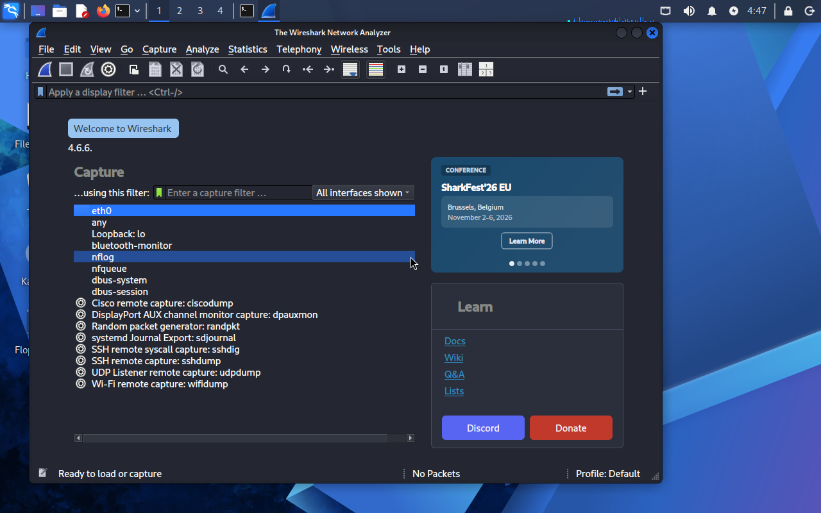The height and width of the screenshot is (513, 821).
Task: Jump to the last packet icon
Action: 329,69
